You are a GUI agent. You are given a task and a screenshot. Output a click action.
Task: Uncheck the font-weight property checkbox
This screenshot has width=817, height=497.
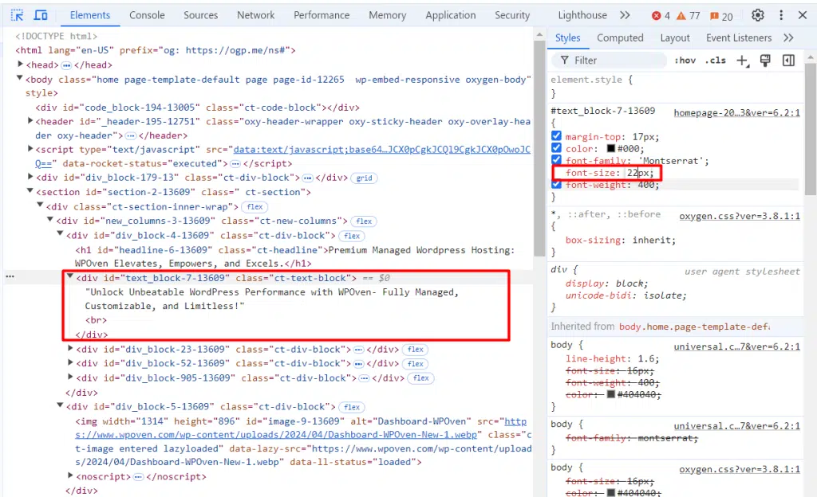557,185
